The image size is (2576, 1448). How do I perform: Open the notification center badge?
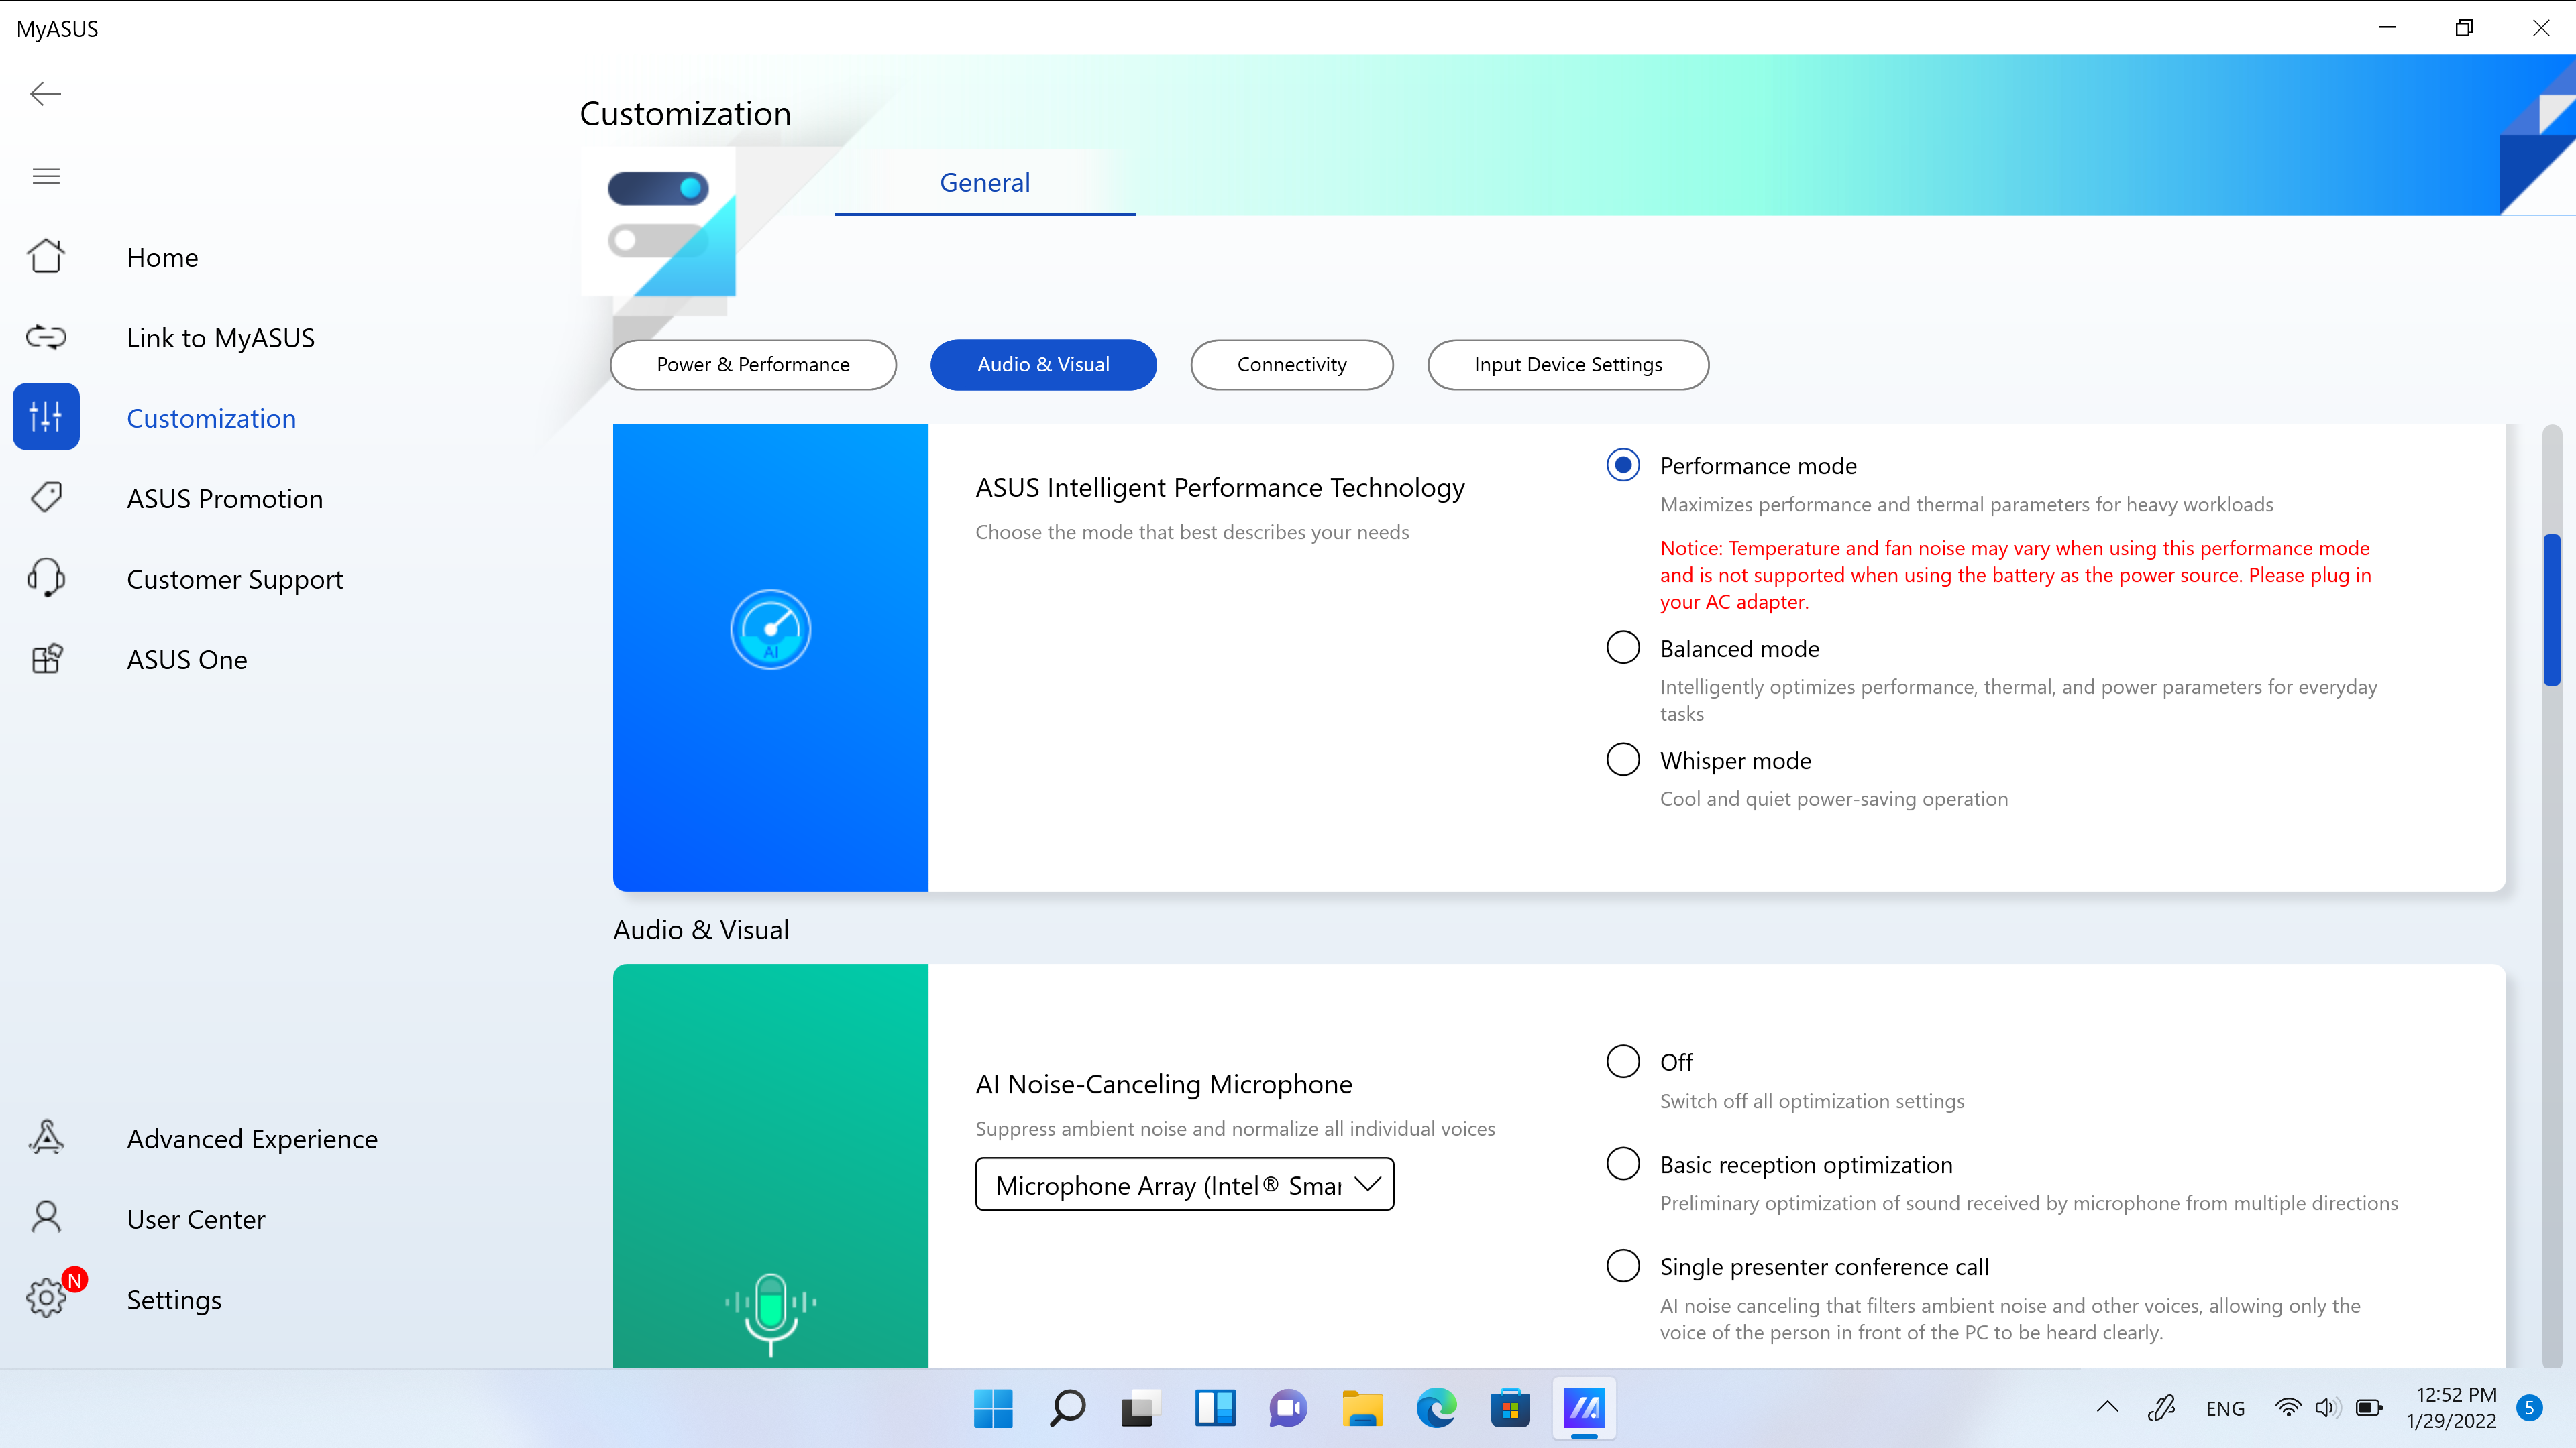[2529, 1407]
